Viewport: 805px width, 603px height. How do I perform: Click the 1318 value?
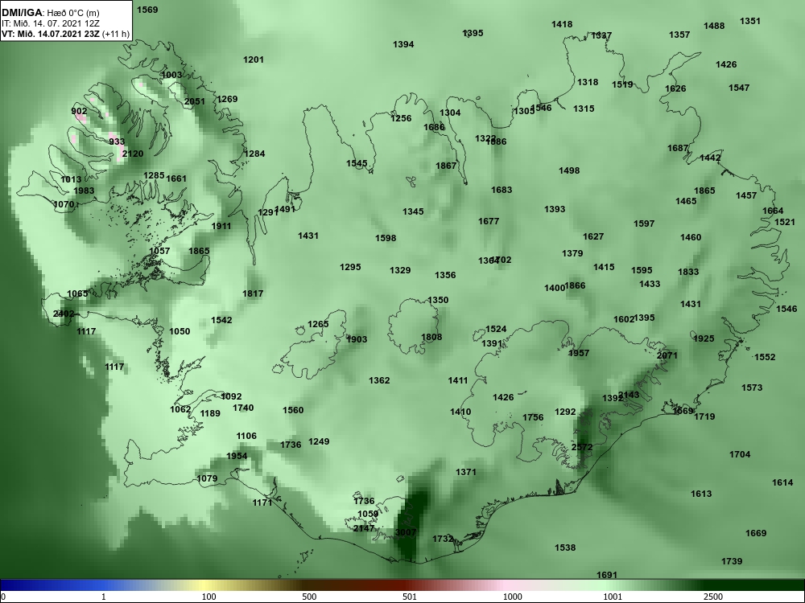pyautogui.click(x=588, y=82)
